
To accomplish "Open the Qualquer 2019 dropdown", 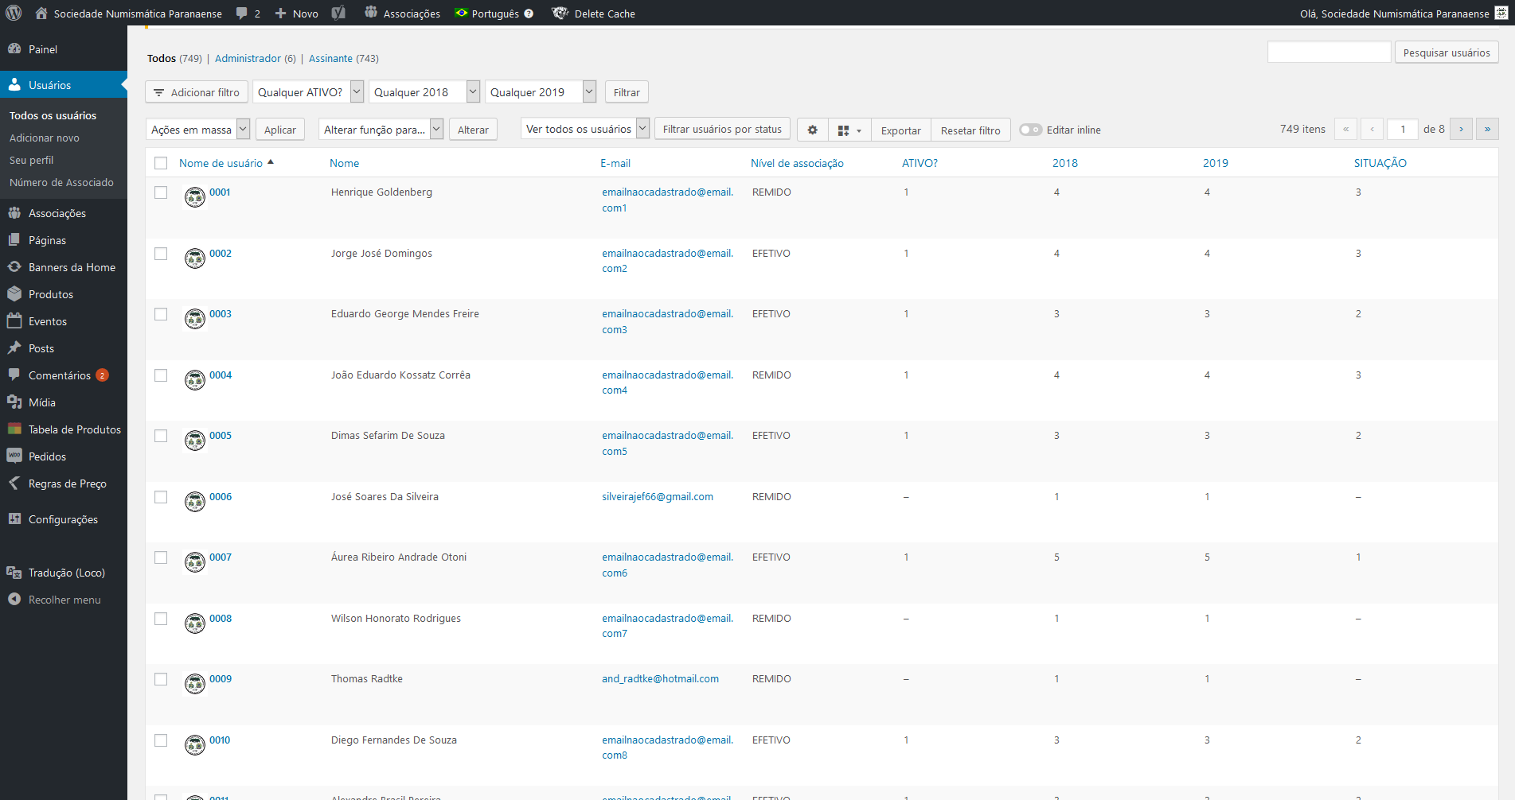I will click(541, 92).
